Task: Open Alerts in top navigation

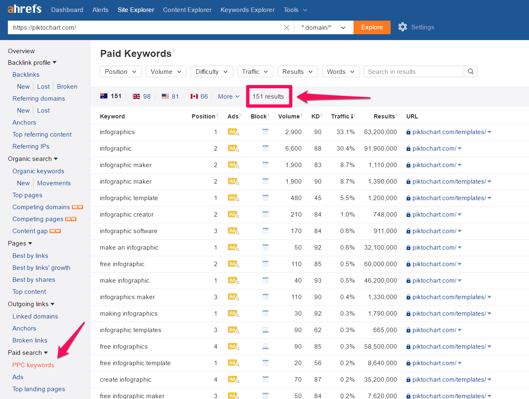Action: pyautogui.click(x=100, y=10)
